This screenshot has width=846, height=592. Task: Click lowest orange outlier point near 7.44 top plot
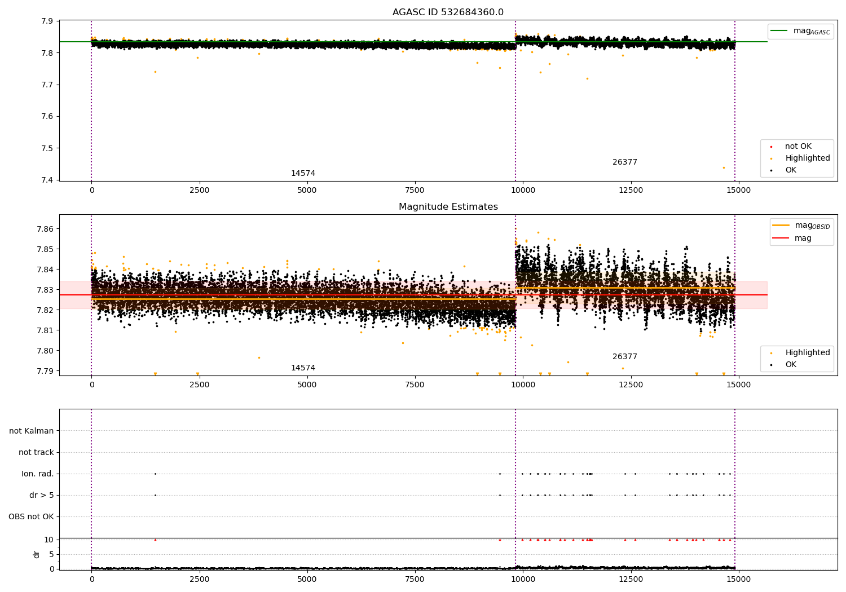724,167
